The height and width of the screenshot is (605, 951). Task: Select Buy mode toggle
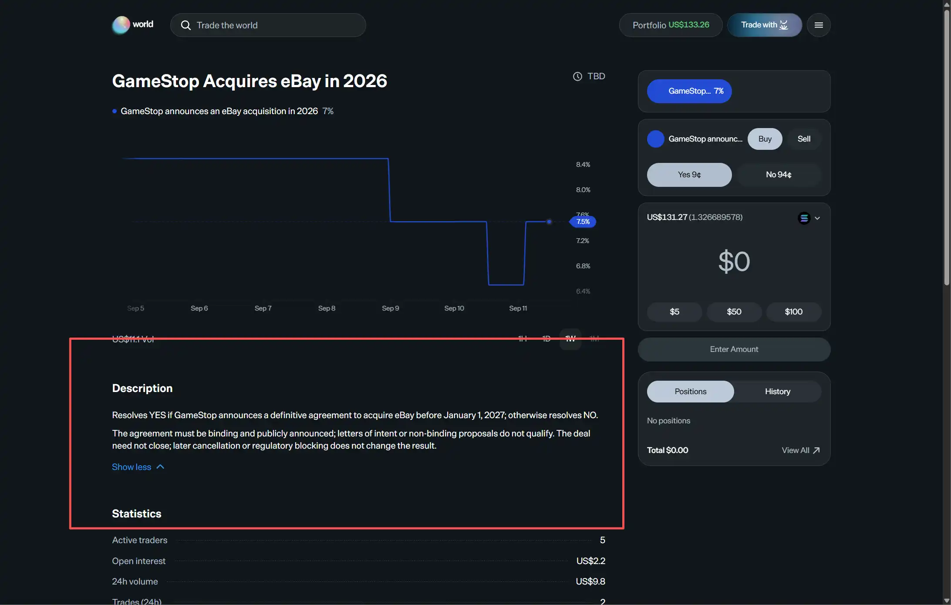point(765,139)
